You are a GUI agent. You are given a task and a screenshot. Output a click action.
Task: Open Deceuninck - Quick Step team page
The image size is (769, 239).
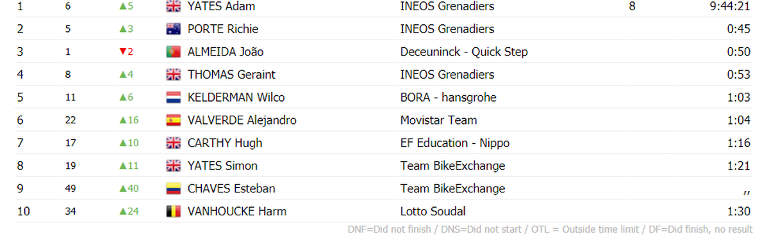464,52
